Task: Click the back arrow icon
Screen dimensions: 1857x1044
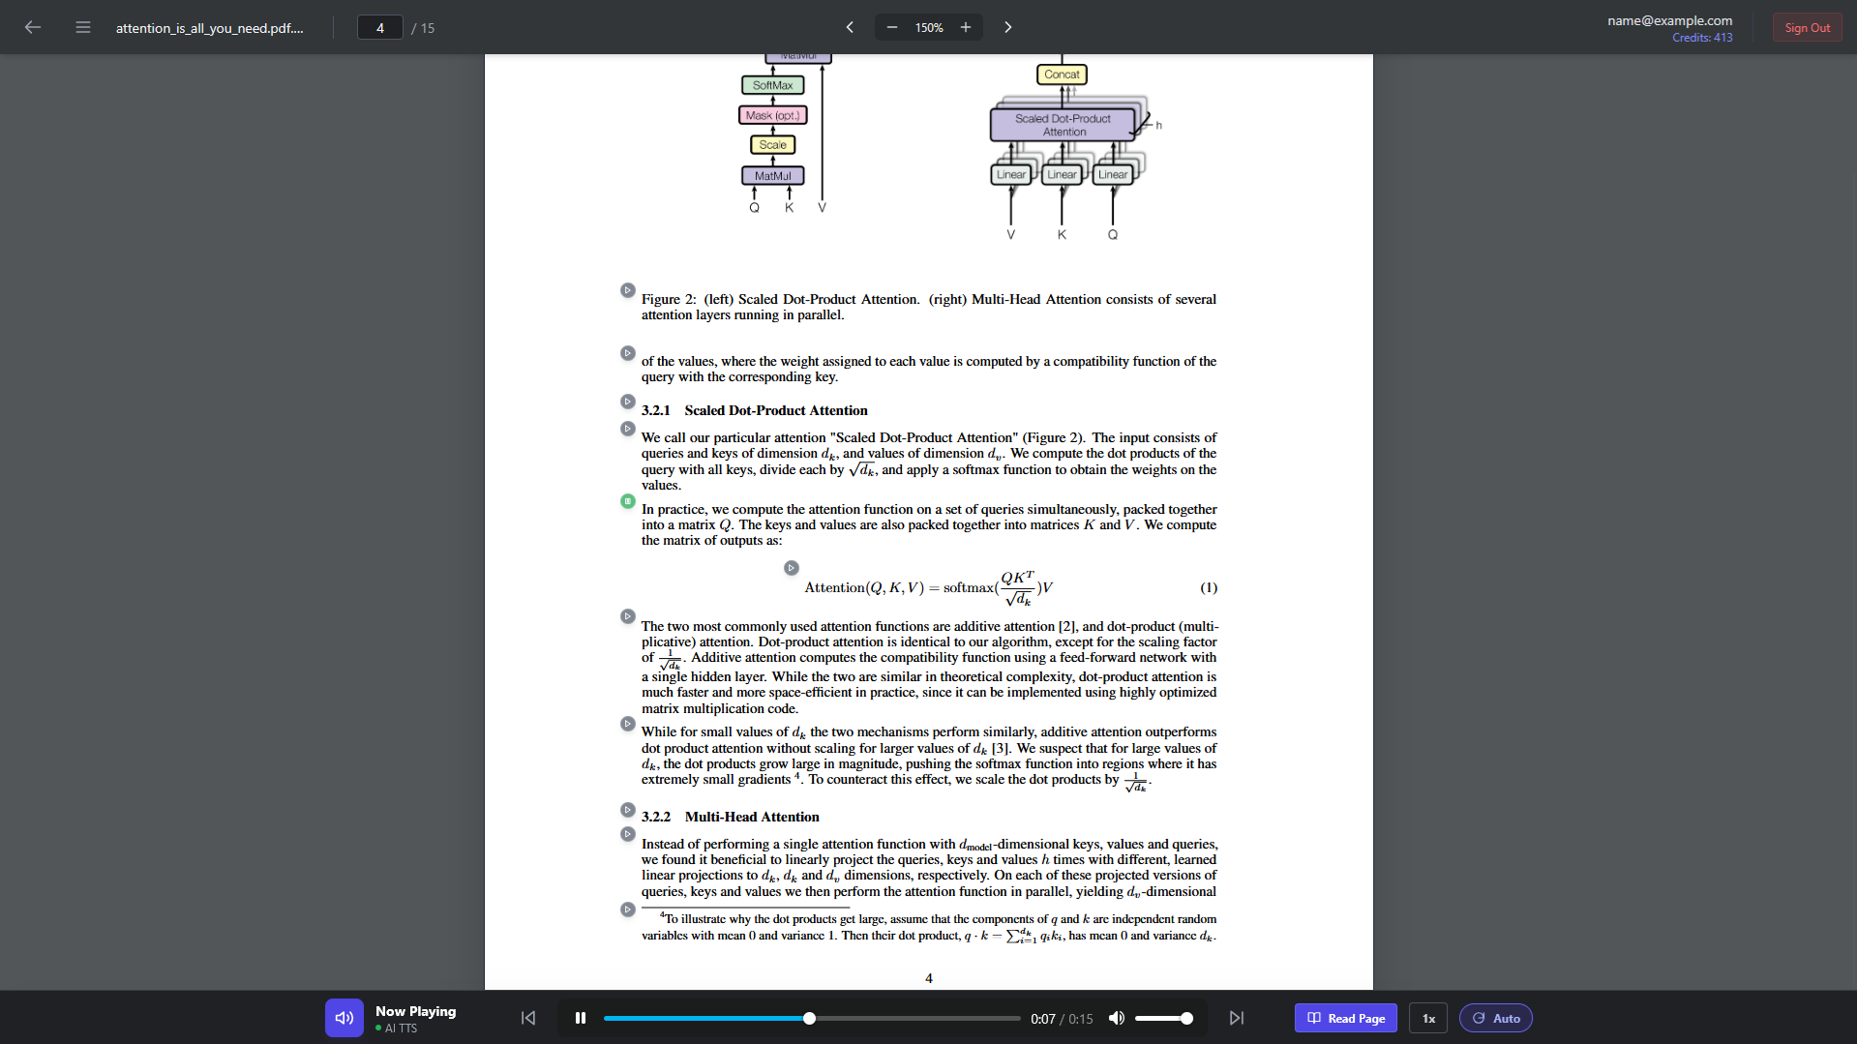Action: [33, 27]
